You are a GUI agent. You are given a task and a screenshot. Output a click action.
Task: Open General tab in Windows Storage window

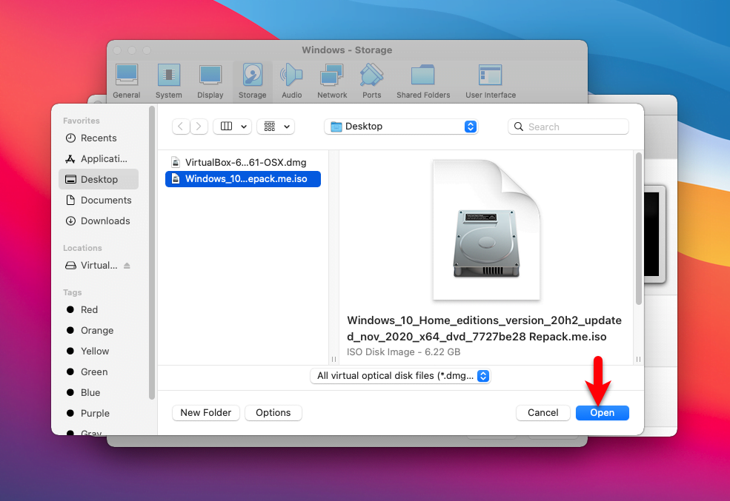coord(127,81)
